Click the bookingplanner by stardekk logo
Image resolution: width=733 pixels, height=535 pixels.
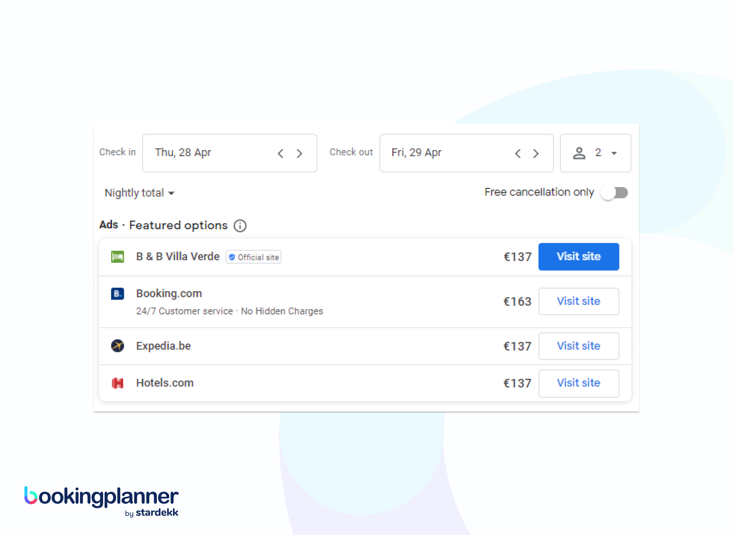[x=101, y=501]
